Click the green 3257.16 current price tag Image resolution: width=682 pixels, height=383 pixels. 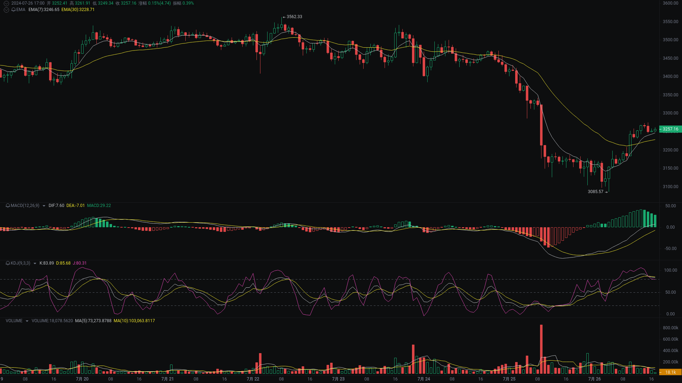(670, 129)
